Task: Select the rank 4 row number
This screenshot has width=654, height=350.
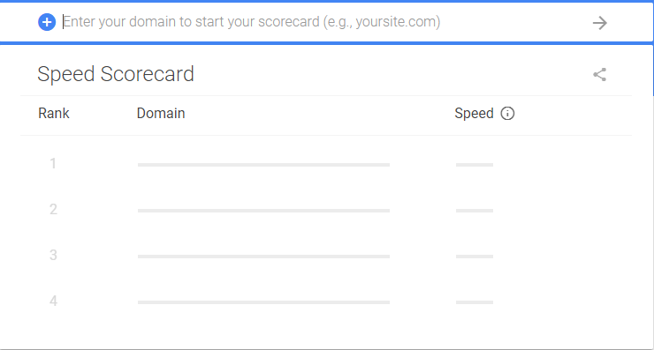Action: (53, 301)
